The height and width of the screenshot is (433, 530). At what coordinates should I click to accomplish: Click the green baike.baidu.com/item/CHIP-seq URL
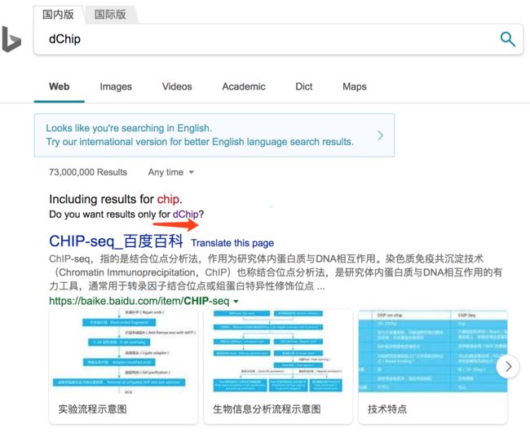click(139, 301)
